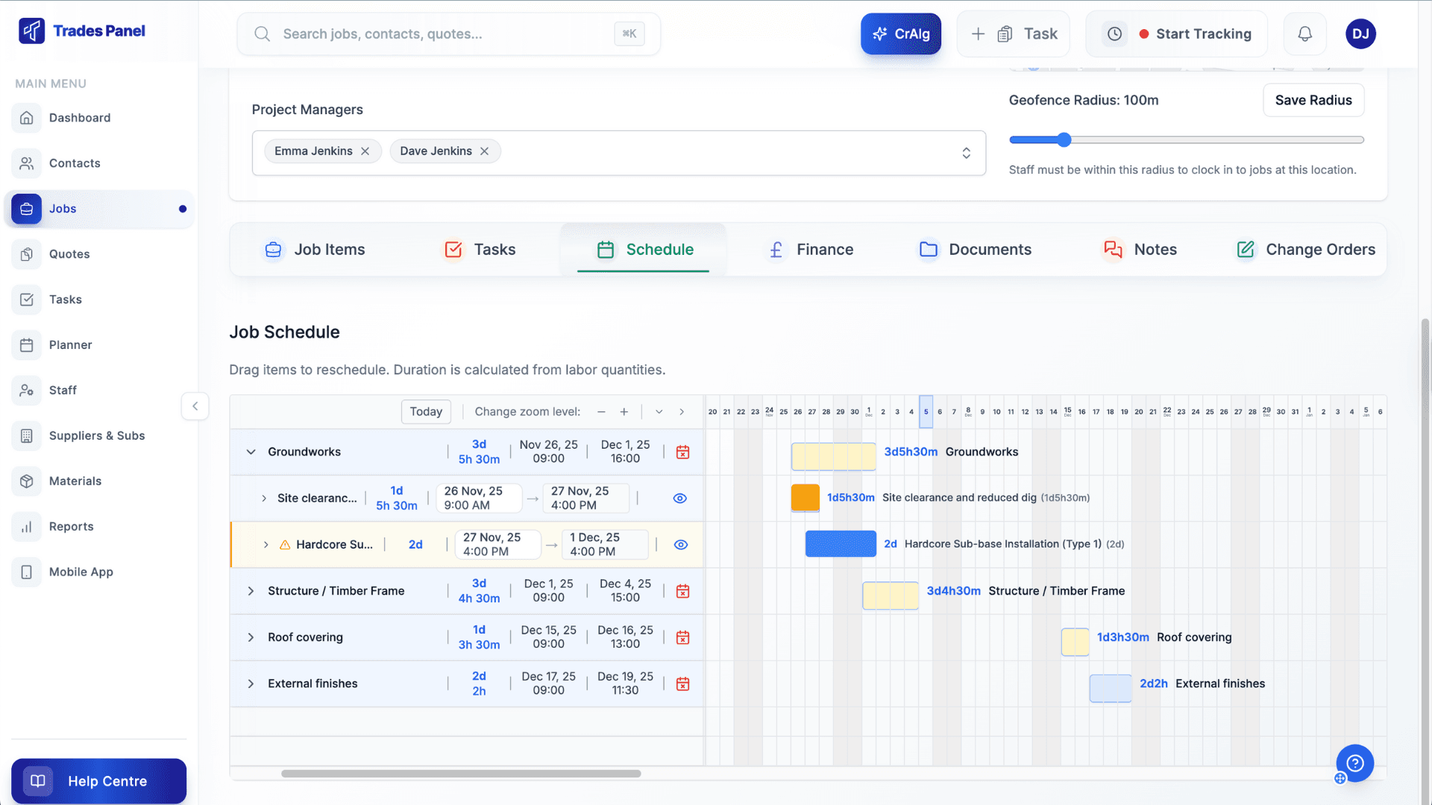Open the Change Orders tab

coord(1320,249)
